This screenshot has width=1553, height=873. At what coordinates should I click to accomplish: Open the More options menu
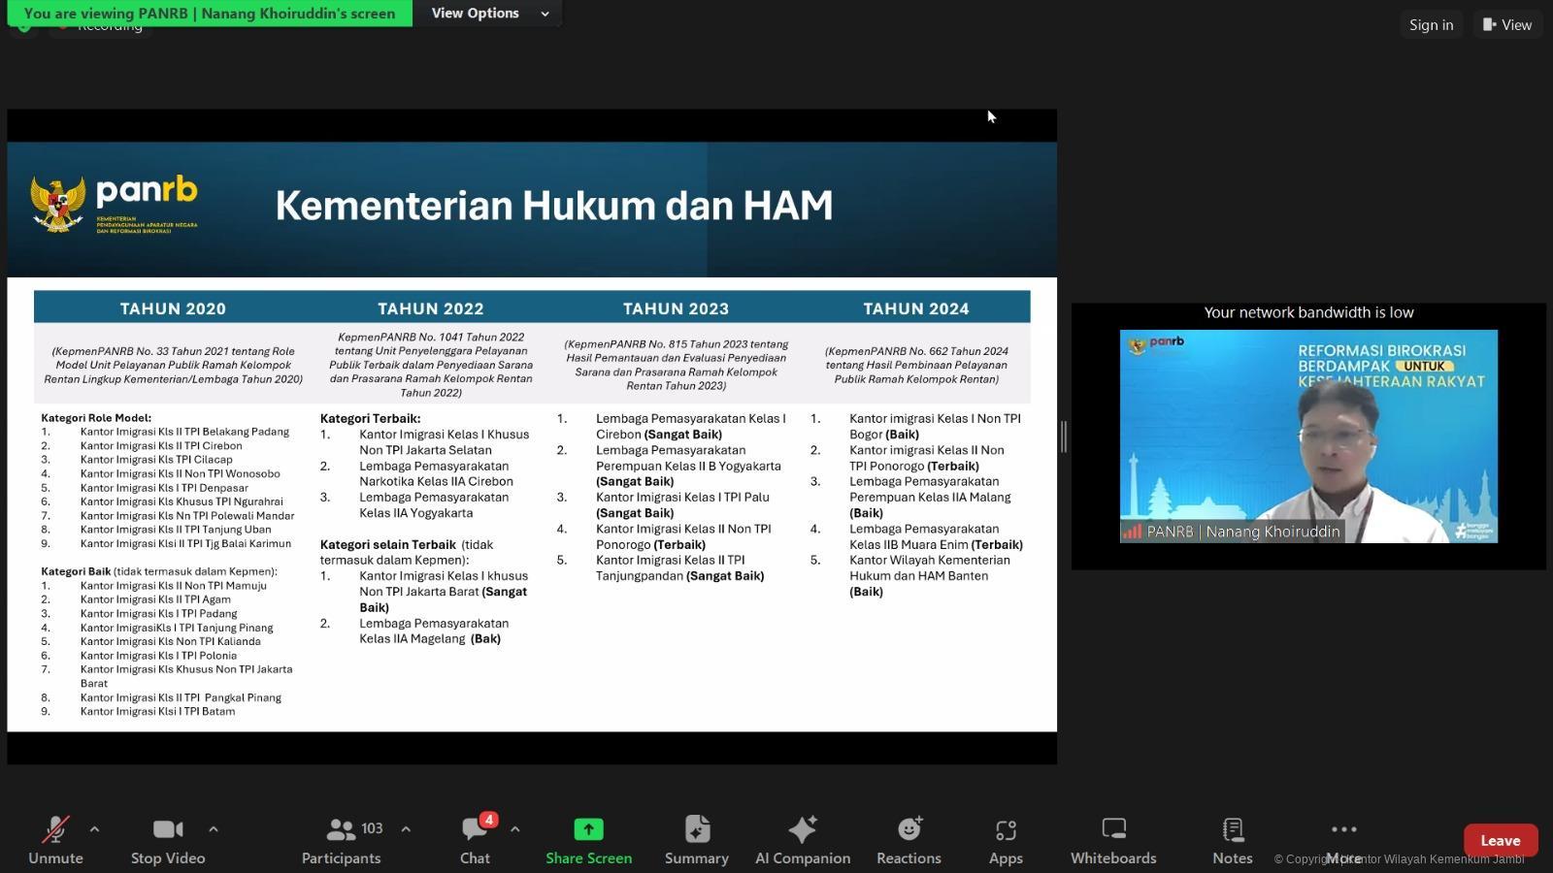click(1344, 840)
